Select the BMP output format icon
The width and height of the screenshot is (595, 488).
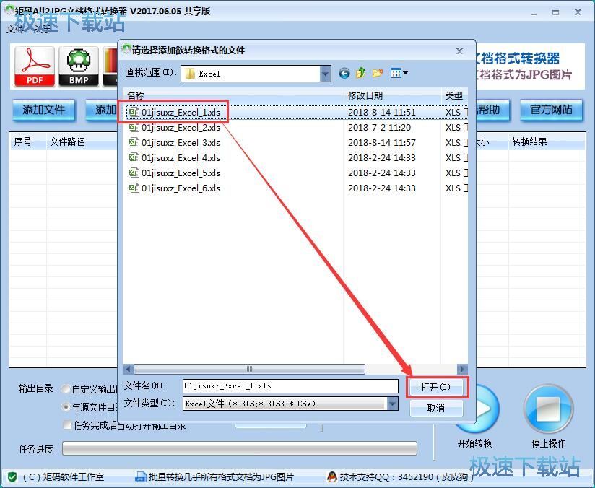click(x=80, y=65)
